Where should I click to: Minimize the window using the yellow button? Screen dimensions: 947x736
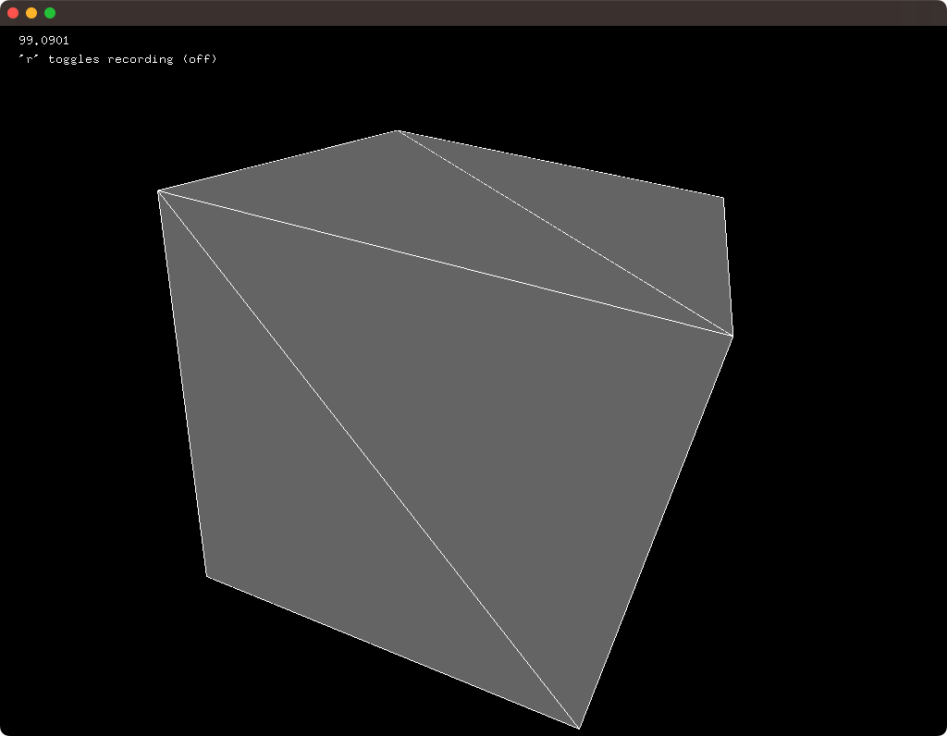coord(31,13)
